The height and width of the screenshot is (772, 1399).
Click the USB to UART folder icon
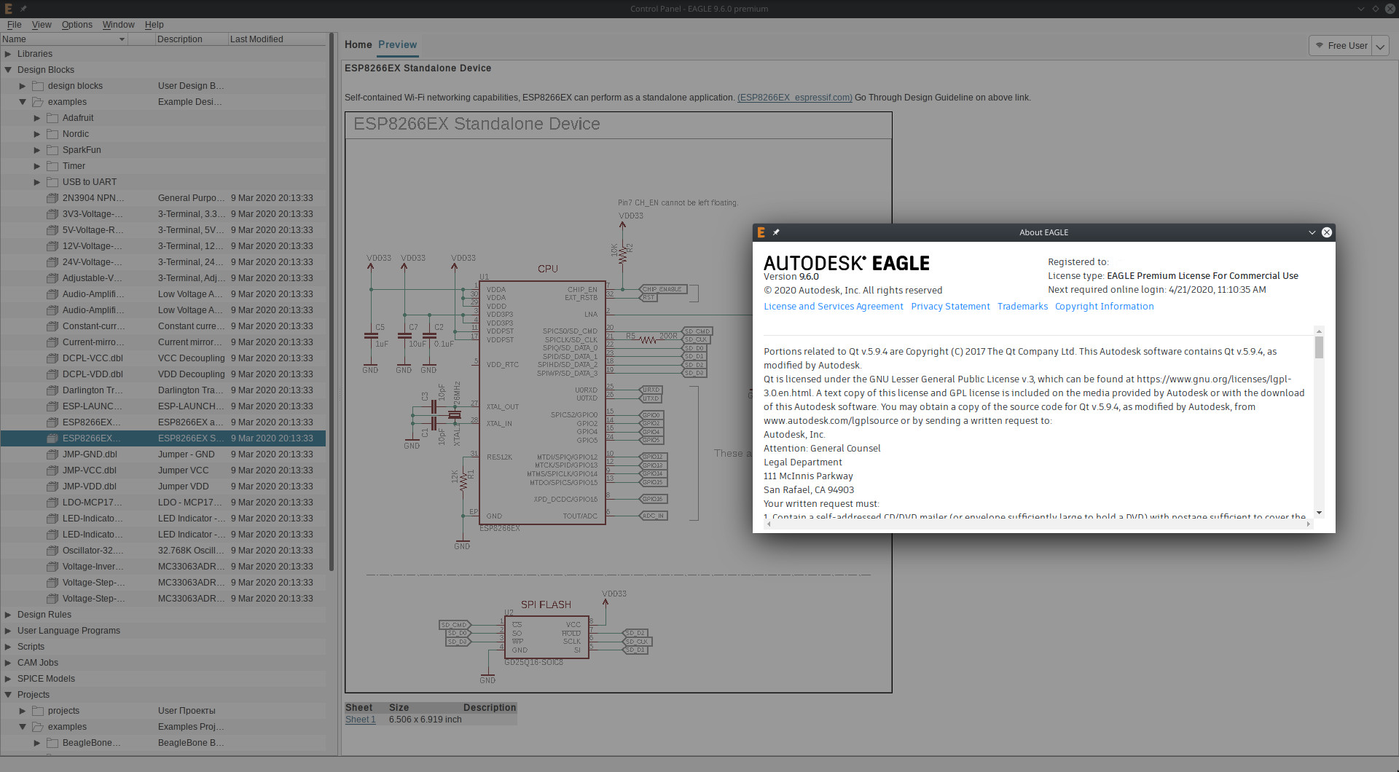pos(52,182)
